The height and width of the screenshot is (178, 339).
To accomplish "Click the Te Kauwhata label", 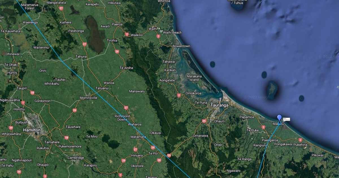I will tap(10, 31).
